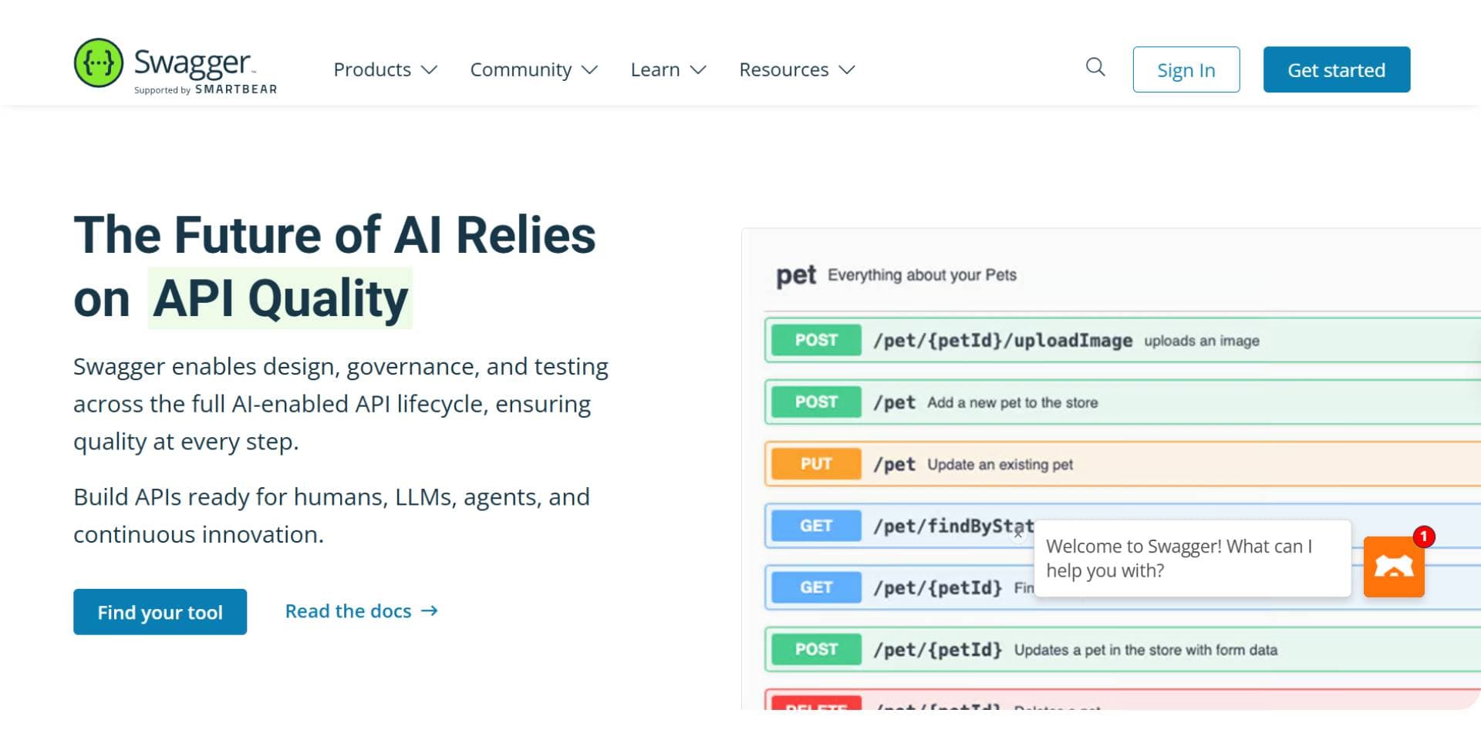Click the arrow next to Read the docs
Image resolution: width=1481 pixels, height=740 pixels.
click(430, 611)
